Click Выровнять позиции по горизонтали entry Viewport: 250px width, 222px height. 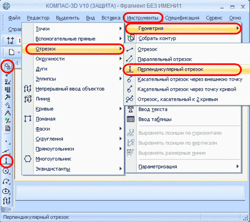pos(183,133)
